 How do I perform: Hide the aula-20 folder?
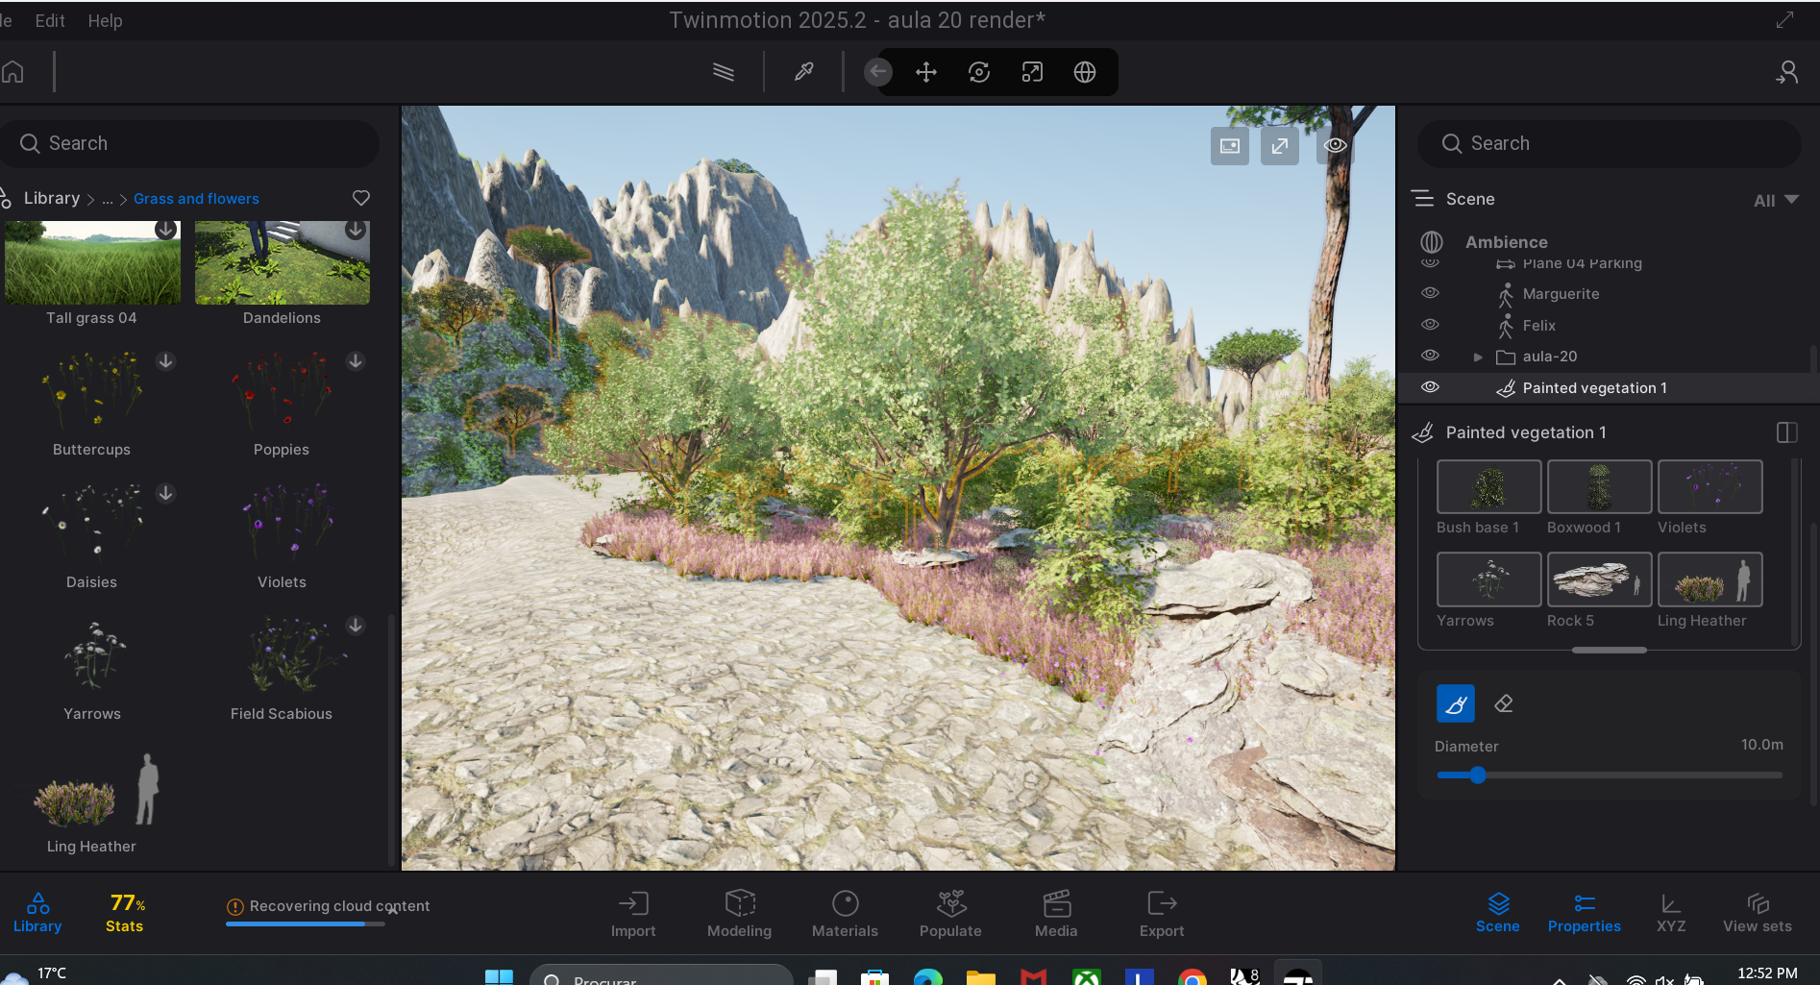click(x=1430, y=356)
